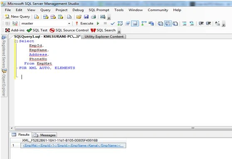Open the Help menu

point(177,10)
